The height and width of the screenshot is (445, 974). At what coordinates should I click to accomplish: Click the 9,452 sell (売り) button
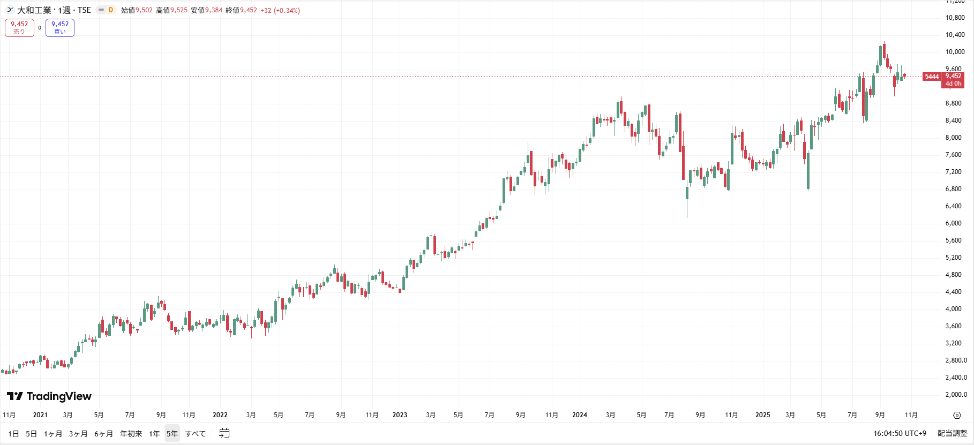pos(19,28)
